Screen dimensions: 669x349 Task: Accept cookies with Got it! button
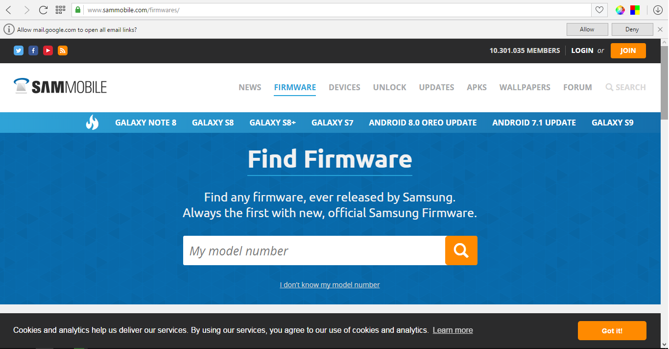point(612,331)
